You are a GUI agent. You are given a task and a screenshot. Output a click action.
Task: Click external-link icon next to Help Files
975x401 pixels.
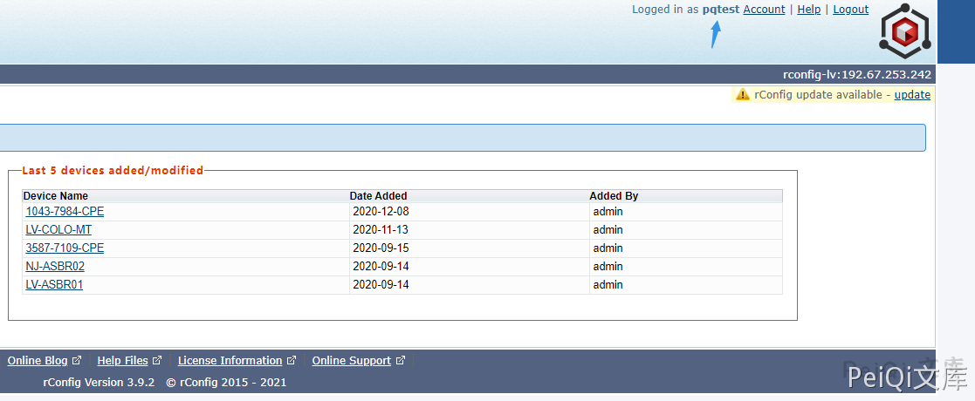[x=157, y=360]
